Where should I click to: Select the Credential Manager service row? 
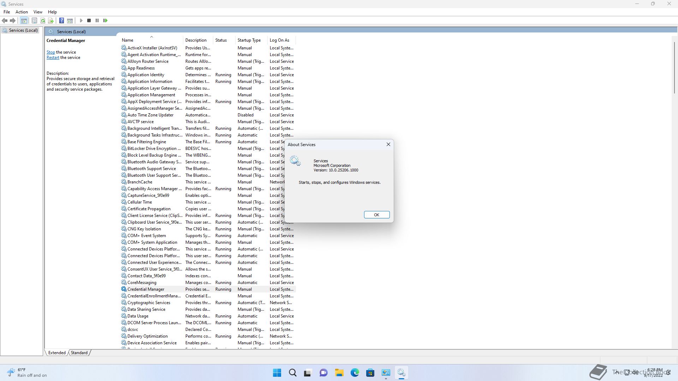(208, 289)
